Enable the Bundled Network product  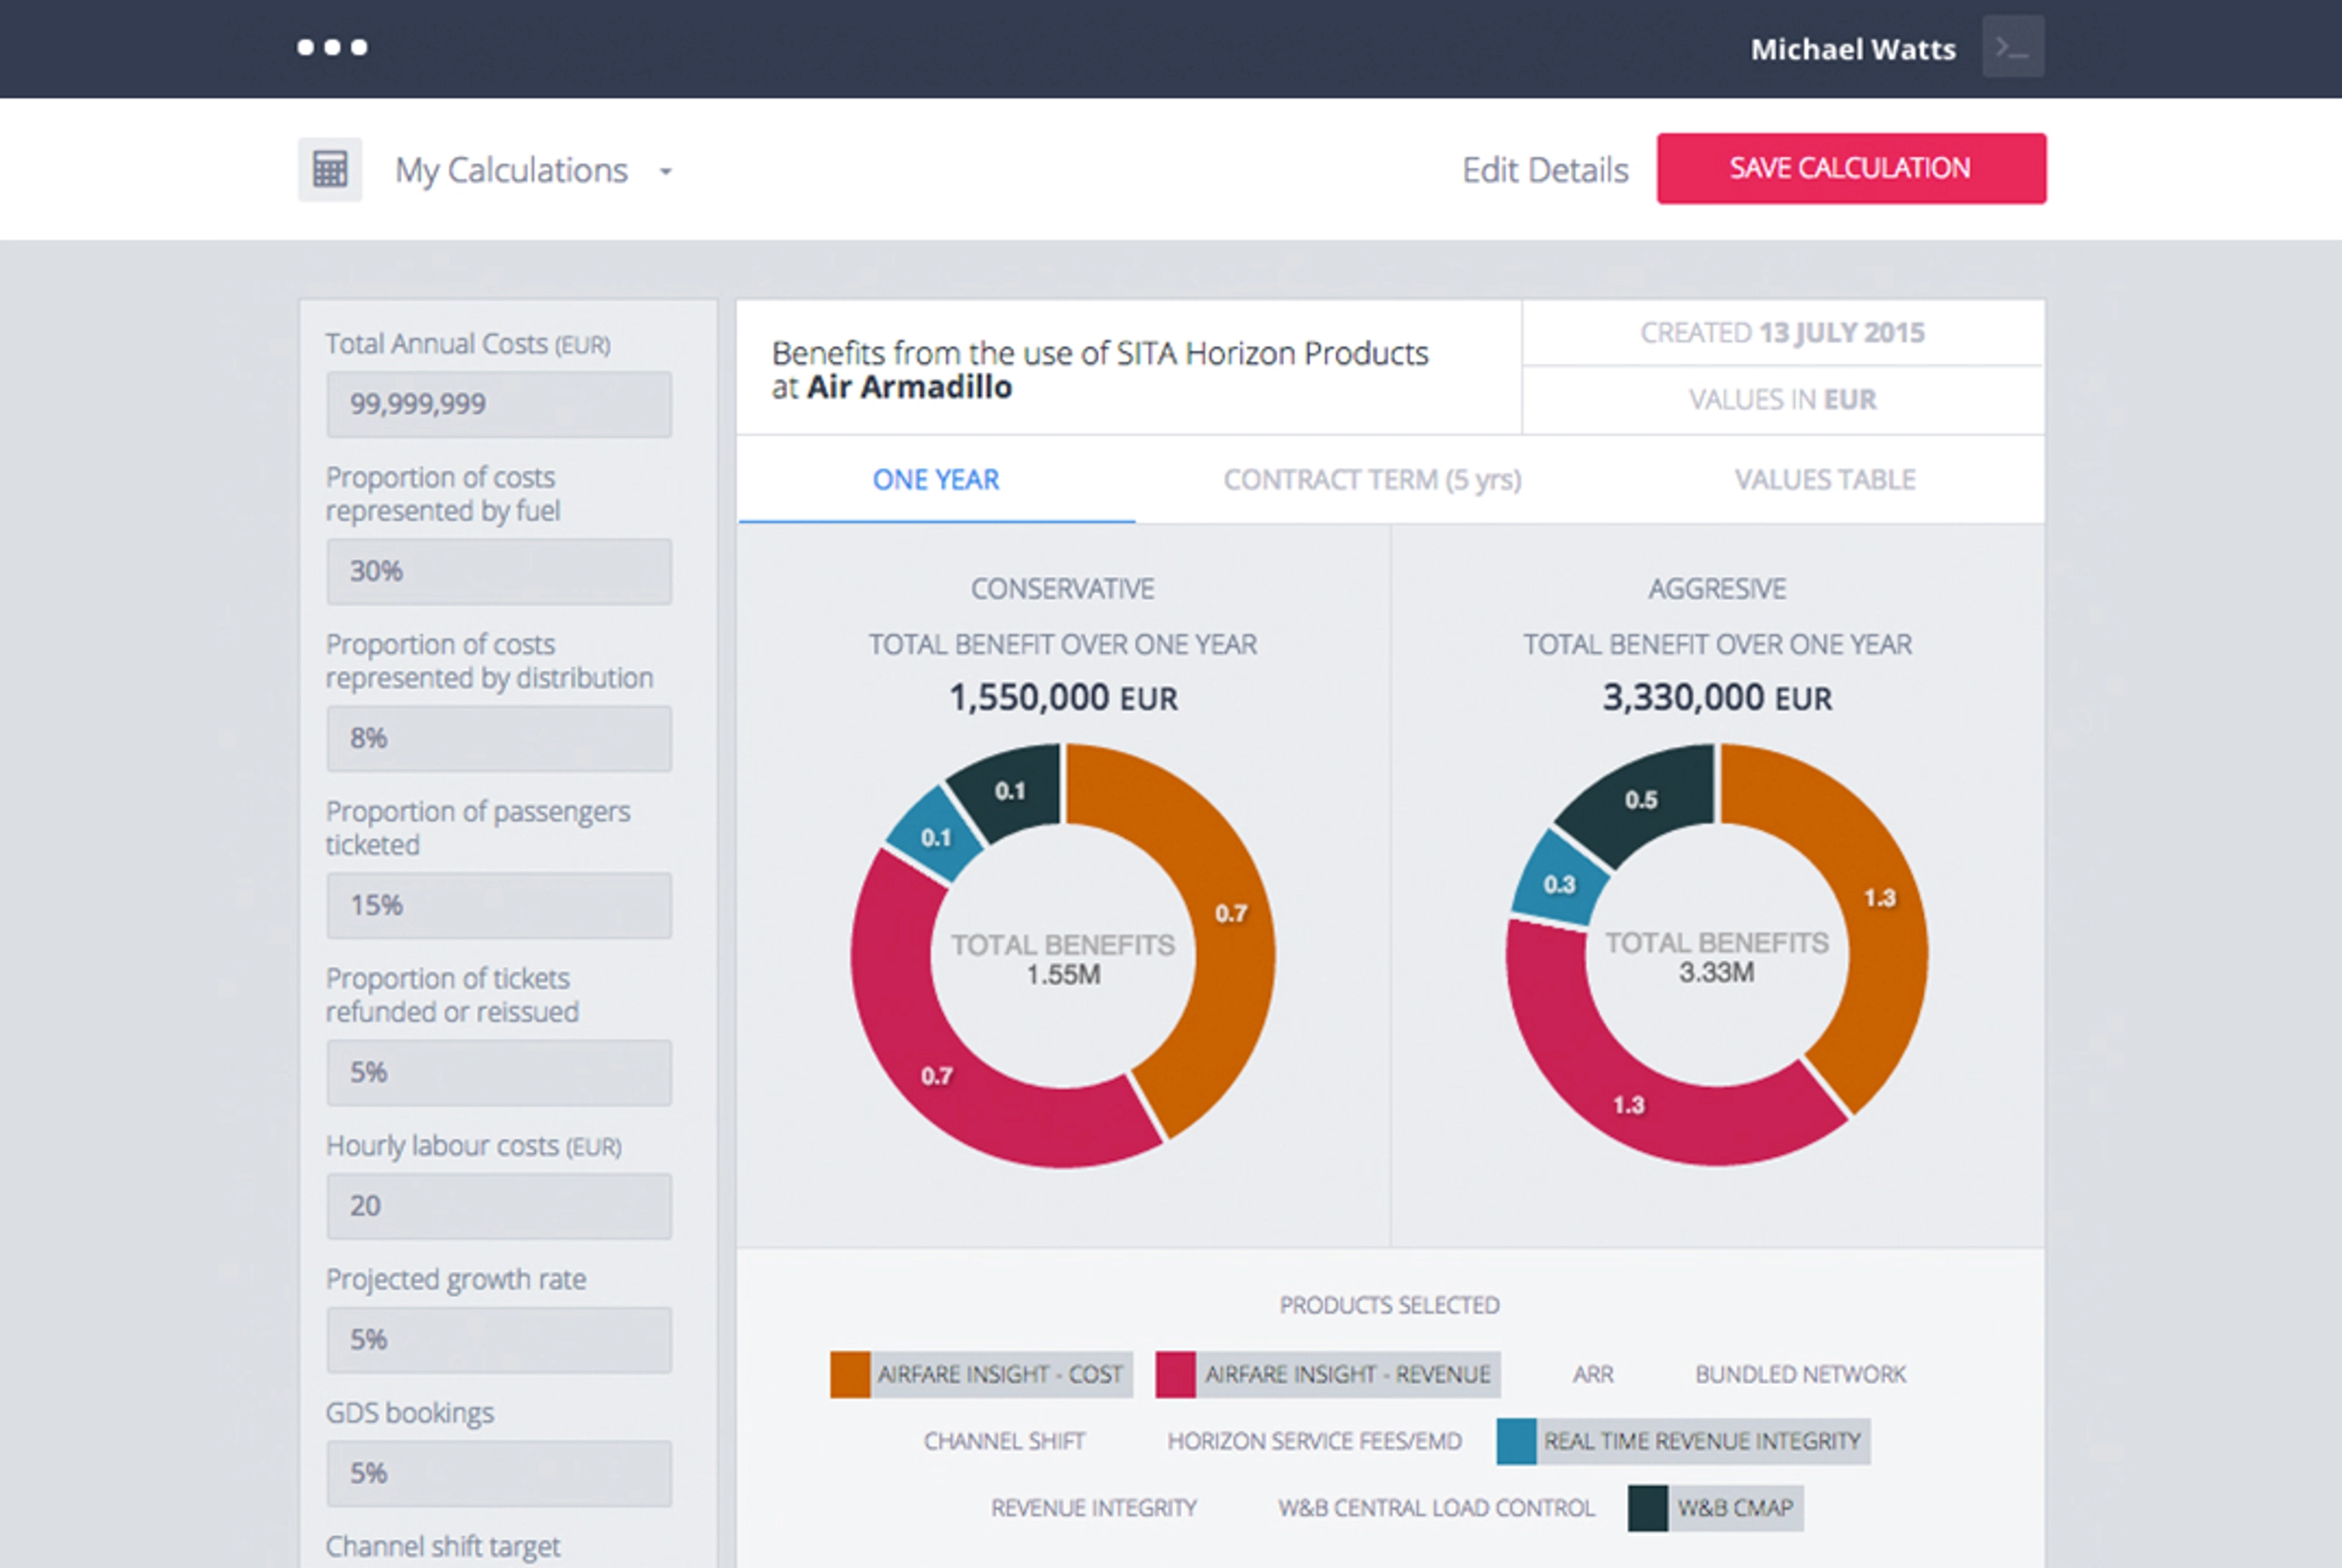1800,1374
